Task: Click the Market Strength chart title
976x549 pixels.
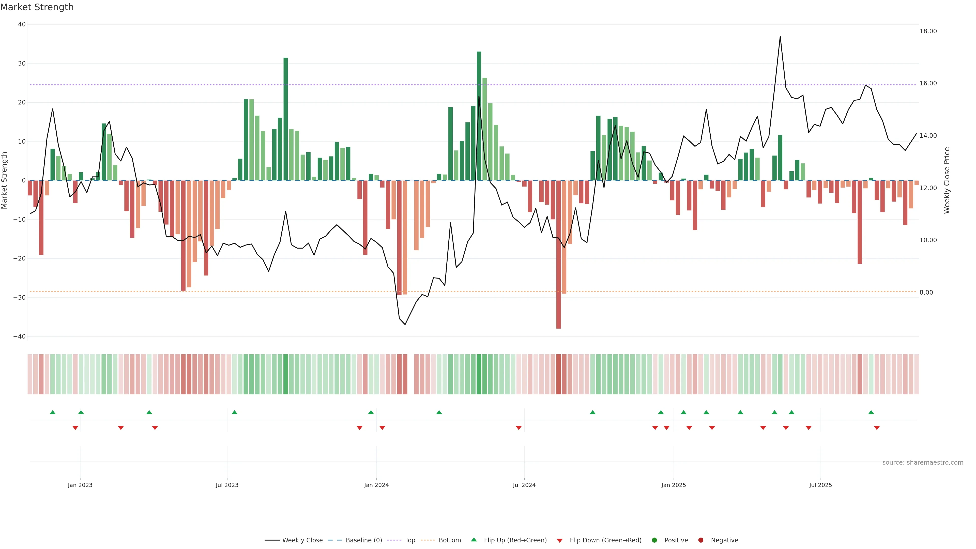Action: 37,7
